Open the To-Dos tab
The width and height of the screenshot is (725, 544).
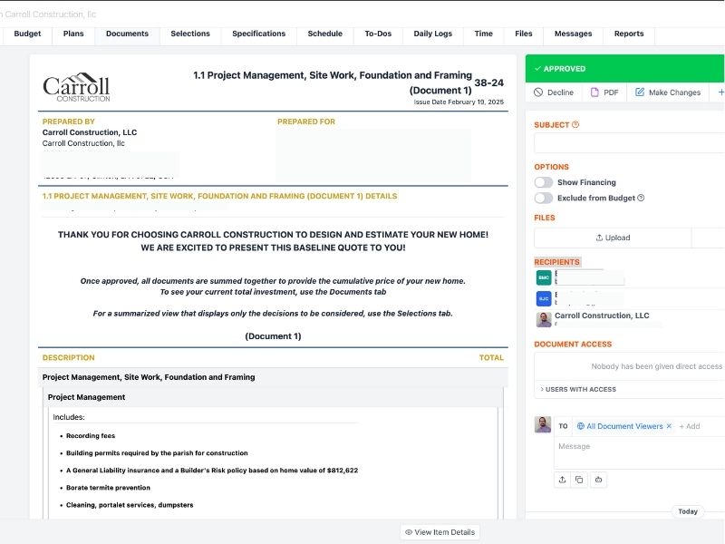pos(378,34)
